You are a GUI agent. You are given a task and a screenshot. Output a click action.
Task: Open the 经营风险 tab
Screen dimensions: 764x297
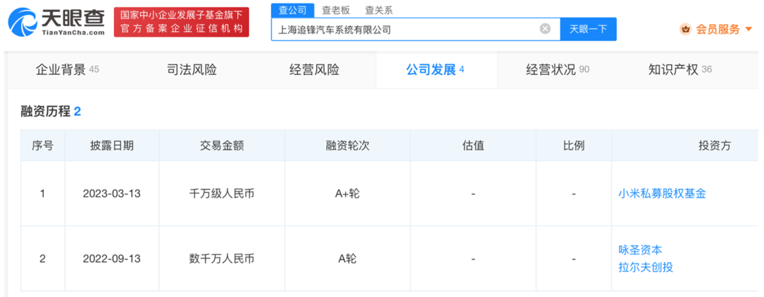pyautogui.click(x=314, y=69)
